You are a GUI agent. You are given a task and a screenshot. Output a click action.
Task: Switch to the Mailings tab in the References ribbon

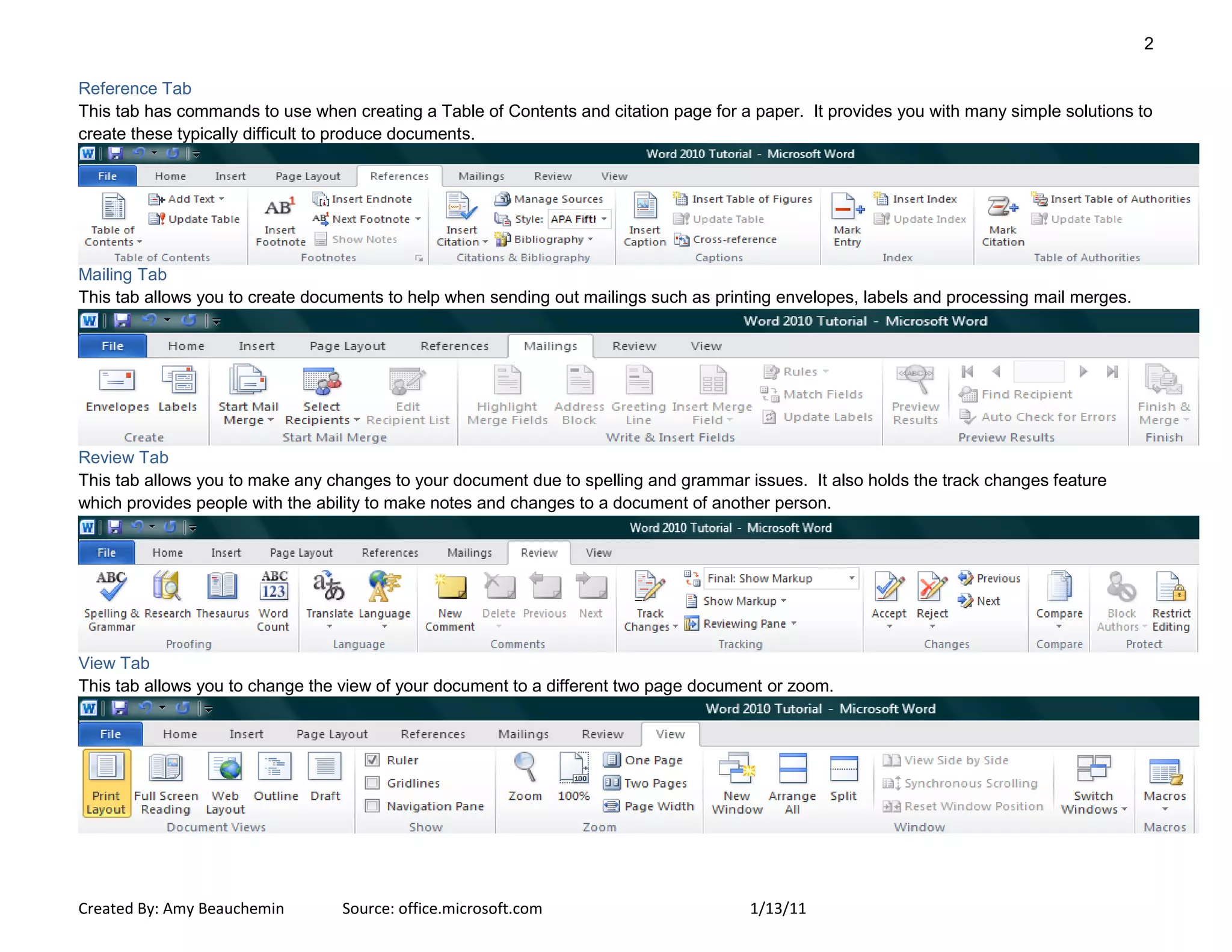(x=481, y=176)
